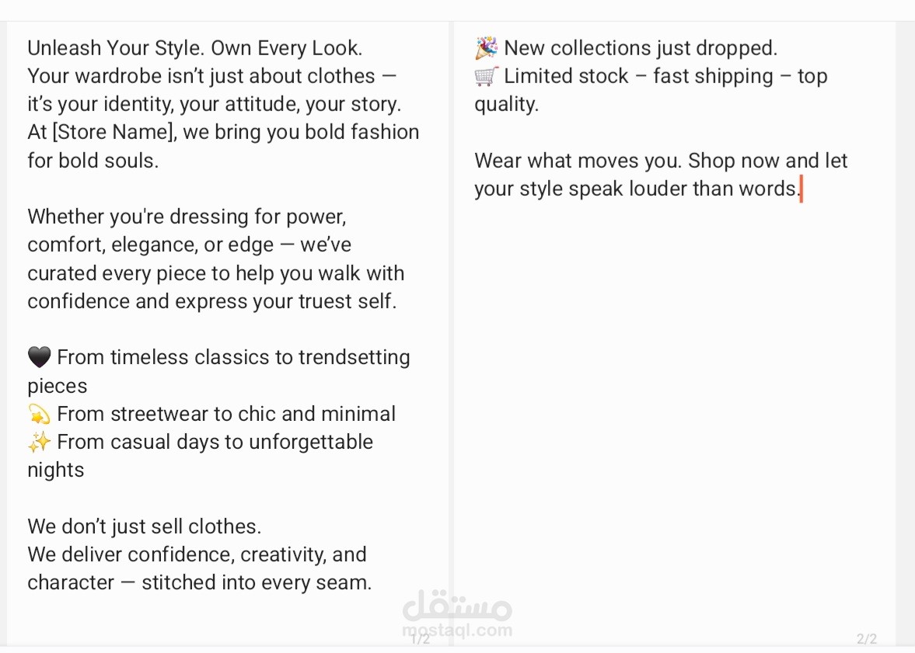915x653 pixels.
Task: Click the blank area below page two text
Action: (674, 408)
